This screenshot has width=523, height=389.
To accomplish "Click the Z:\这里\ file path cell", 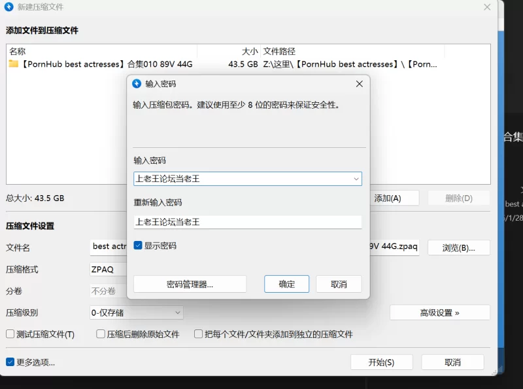I will click(350, 64).
